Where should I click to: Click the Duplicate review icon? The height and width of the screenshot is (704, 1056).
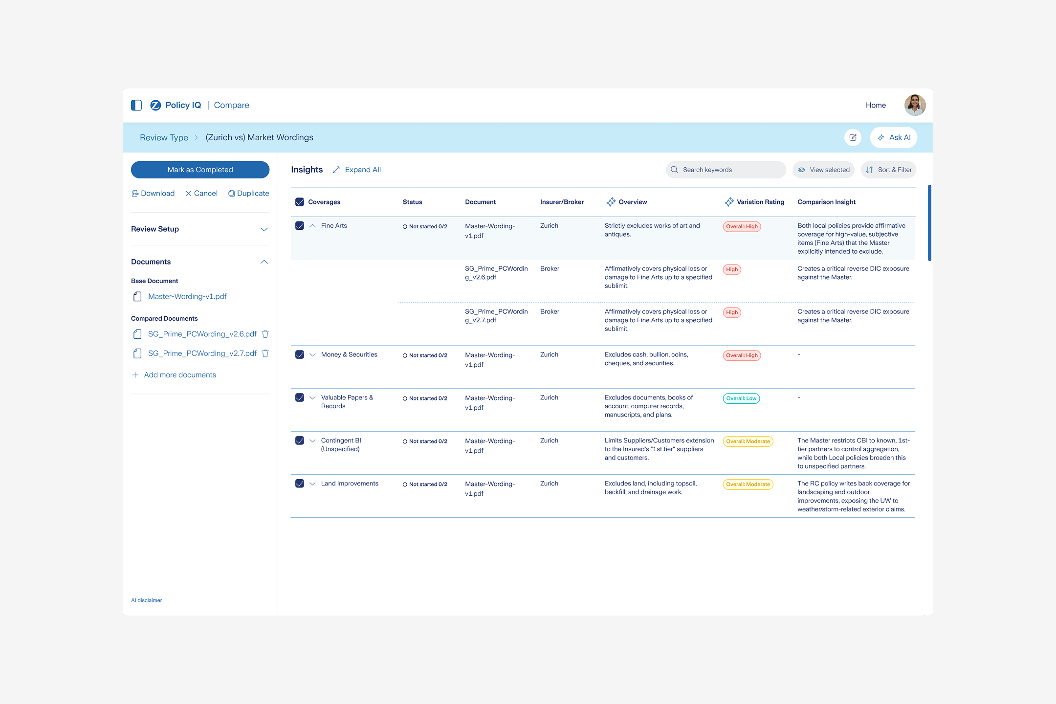pyautogui.click(x=231, y=194)
